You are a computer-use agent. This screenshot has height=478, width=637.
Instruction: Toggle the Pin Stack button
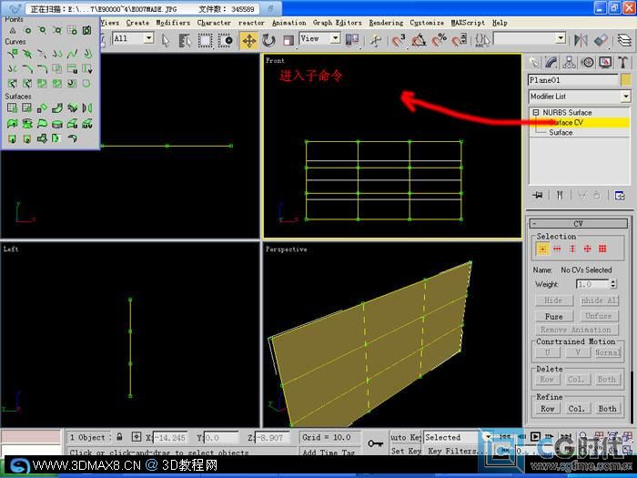[x=538, y=196]
